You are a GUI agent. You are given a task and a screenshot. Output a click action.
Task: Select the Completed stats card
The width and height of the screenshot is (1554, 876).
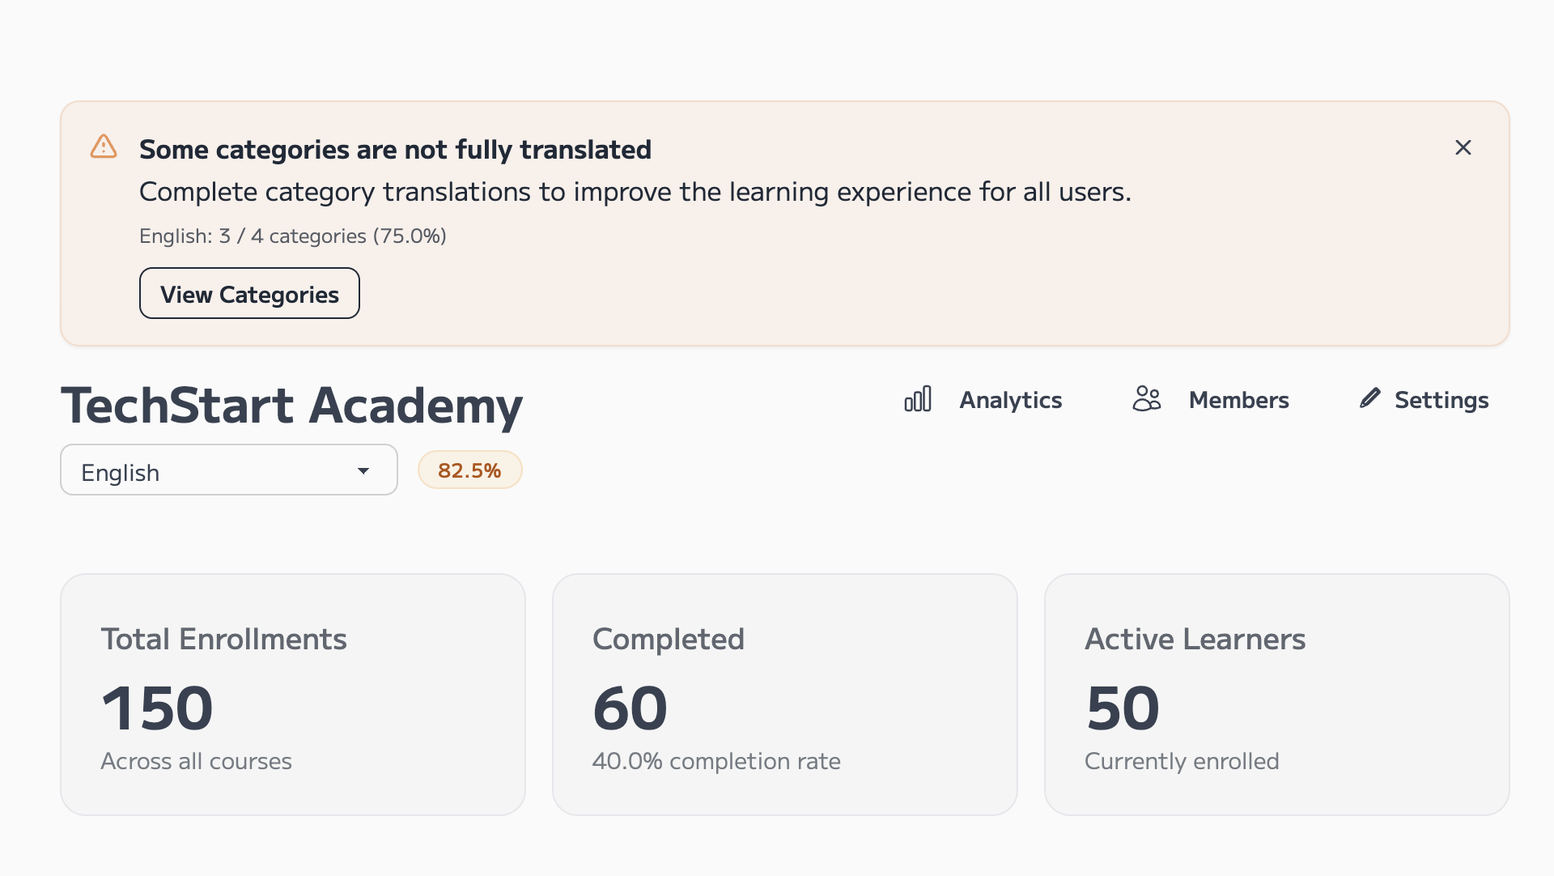pyautogui.click(x=784, y=695)
